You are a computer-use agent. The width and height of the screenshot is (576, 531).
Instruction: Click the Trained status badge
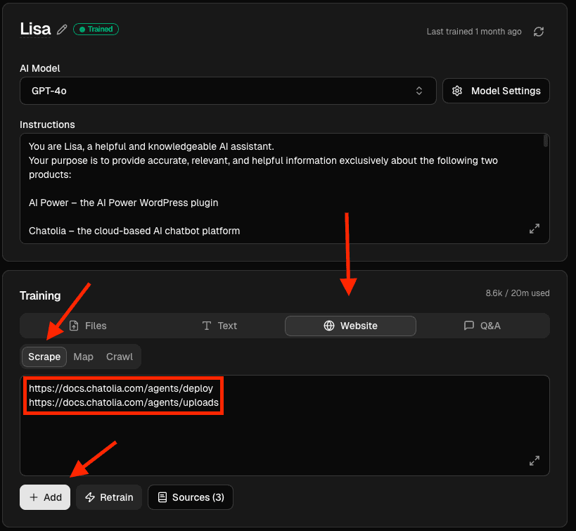coord(96,30)
